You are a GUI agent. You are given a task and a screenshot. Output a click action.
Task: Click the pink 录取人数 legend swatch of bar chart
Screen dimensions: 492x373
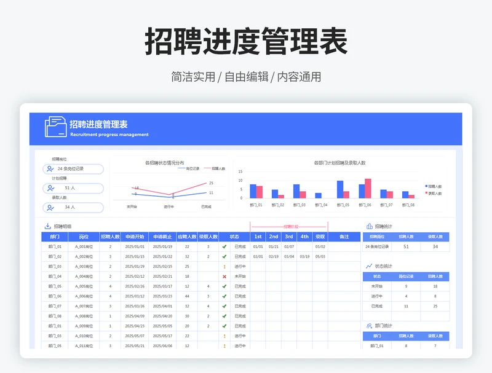coord(426,193)
